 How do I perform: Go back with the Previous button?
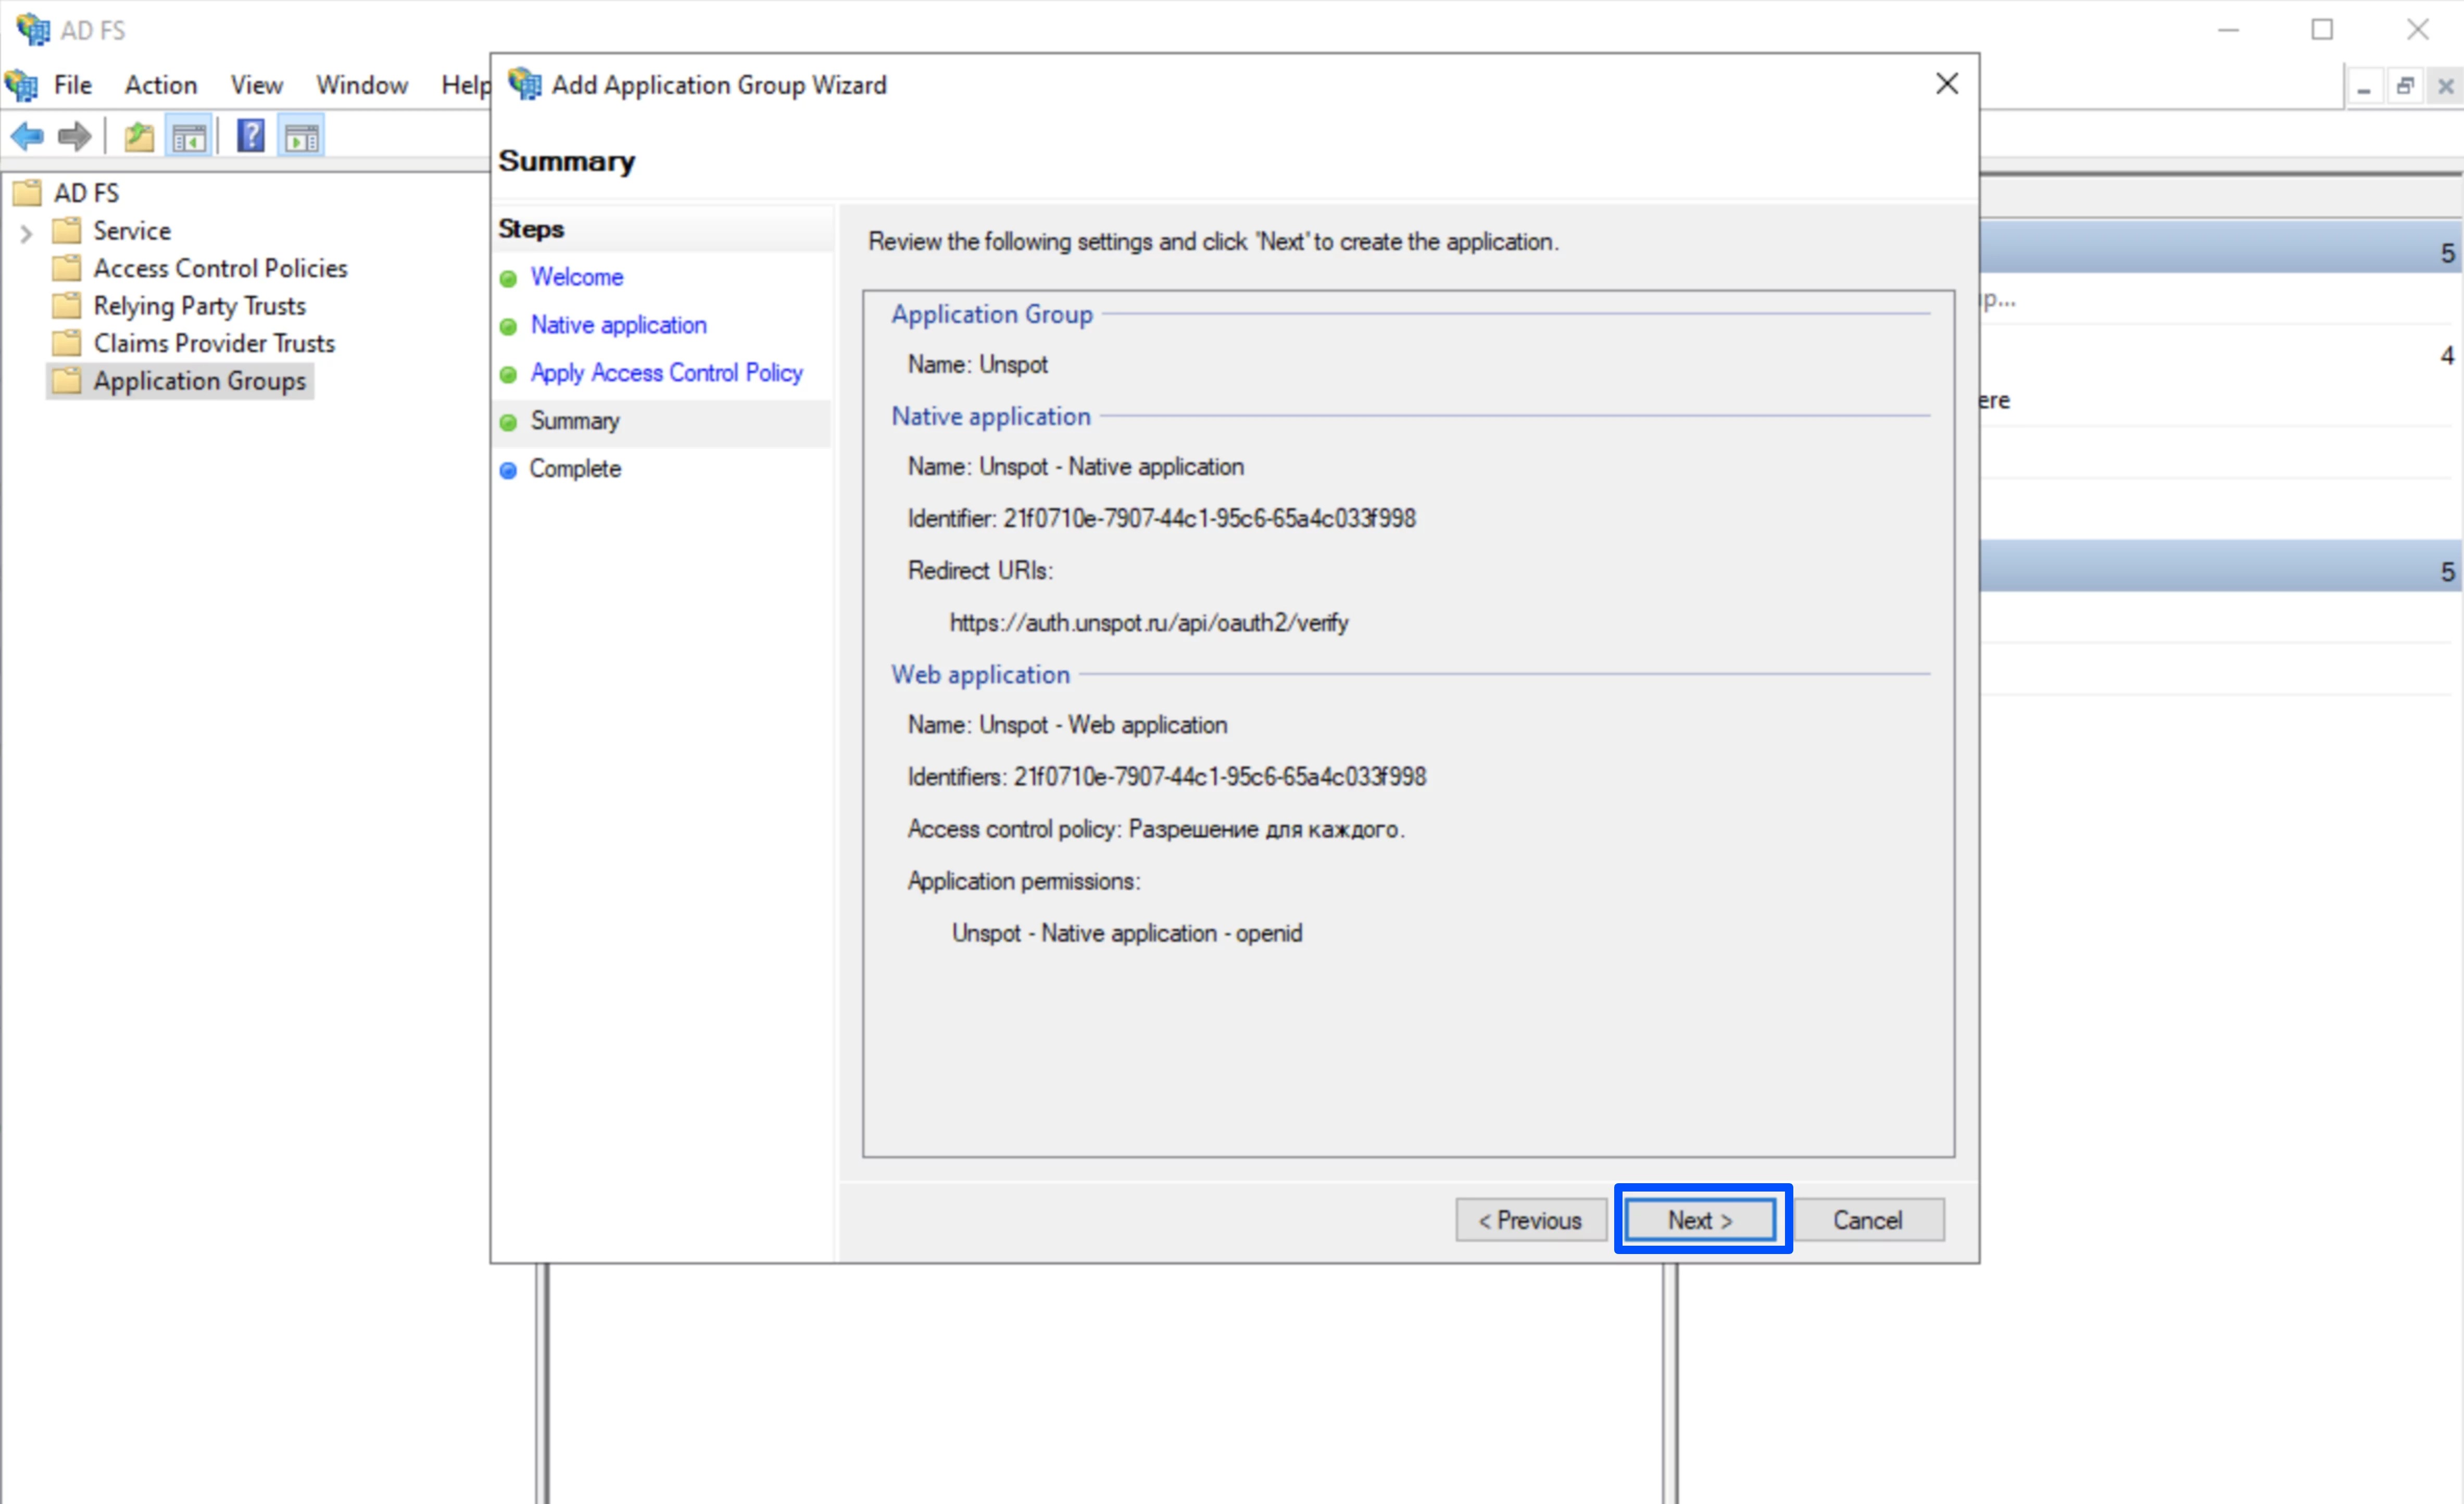(1530, 1220)
